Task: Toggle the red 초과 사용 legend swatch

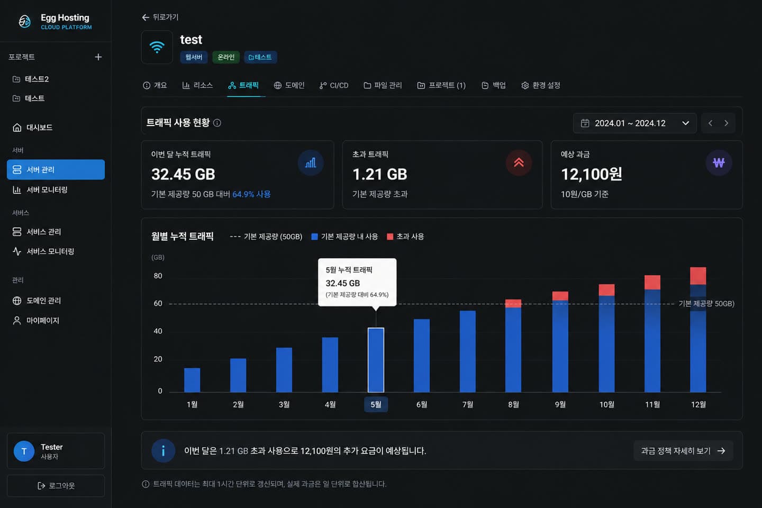Action: [390, 237]
